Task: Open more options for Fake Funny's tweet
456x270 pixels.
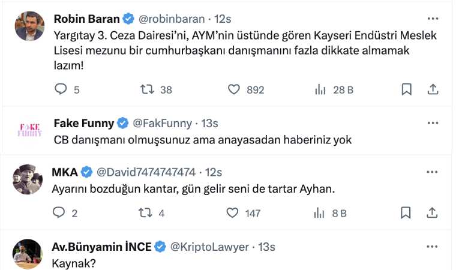Action: click(x=433, y=123)
